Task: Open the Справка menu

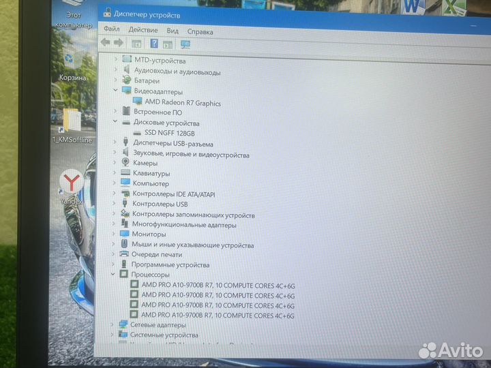Action: tap(200, 32)
